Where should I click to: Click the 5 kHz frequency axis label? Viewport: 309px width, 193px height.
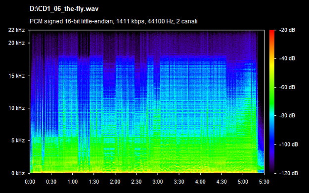(18, 141)
